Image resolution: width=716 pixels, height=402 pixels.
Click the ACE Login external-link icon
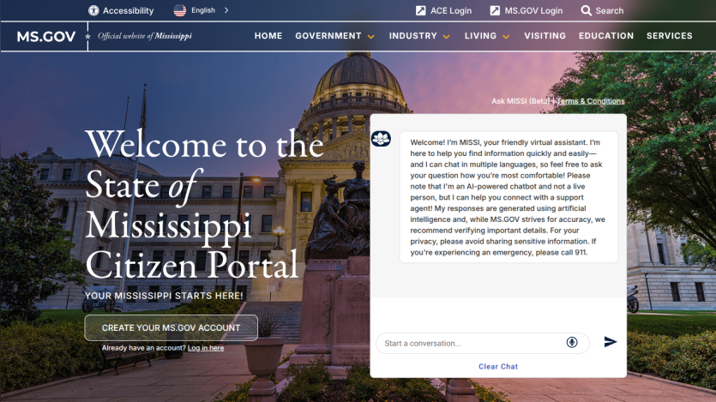(x=420, y=10)
